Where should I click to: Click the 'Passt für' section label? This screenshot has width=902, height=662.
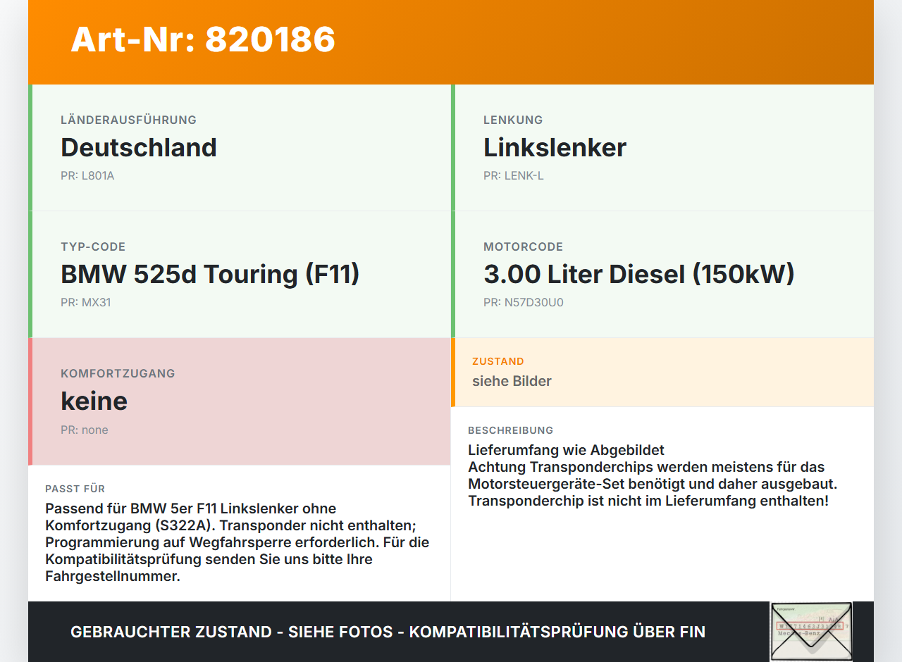point(75,489)
